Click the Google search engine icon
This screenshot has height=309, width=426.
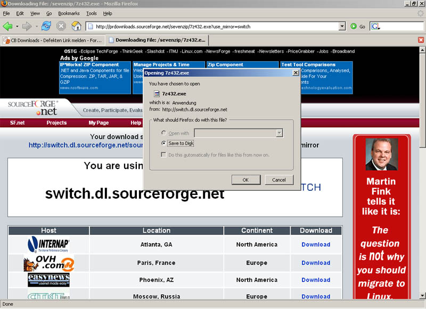click(x=376, y=26)
